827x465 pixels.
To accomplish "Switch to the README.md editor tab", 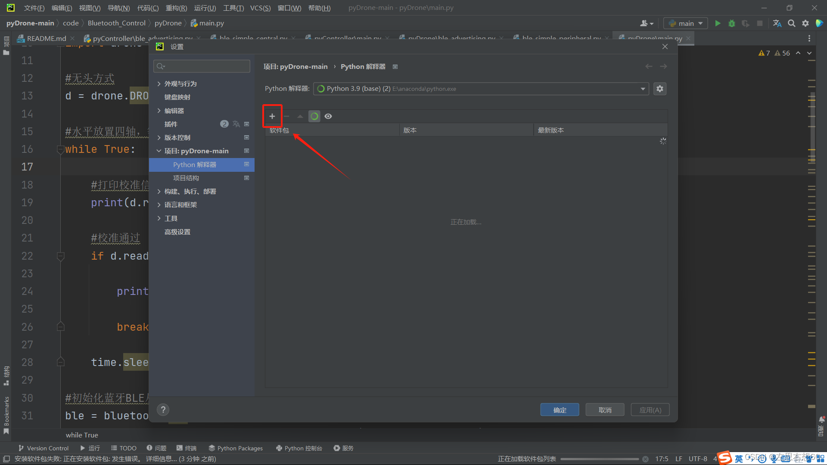I will (x=46, y=38).
